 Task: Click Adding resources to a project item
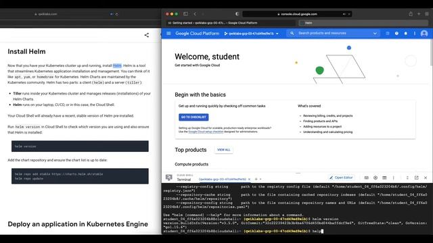[322, 126]
